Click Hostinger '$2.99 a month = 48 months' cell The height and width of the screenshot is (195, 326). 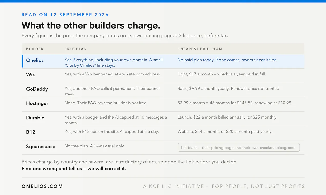click(x=235, y=103)
